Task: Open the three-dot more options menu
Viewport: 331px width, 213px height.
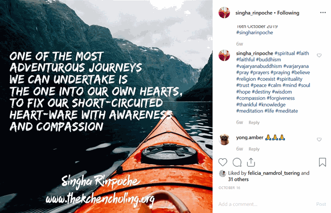Action: [x=323, y=13]
